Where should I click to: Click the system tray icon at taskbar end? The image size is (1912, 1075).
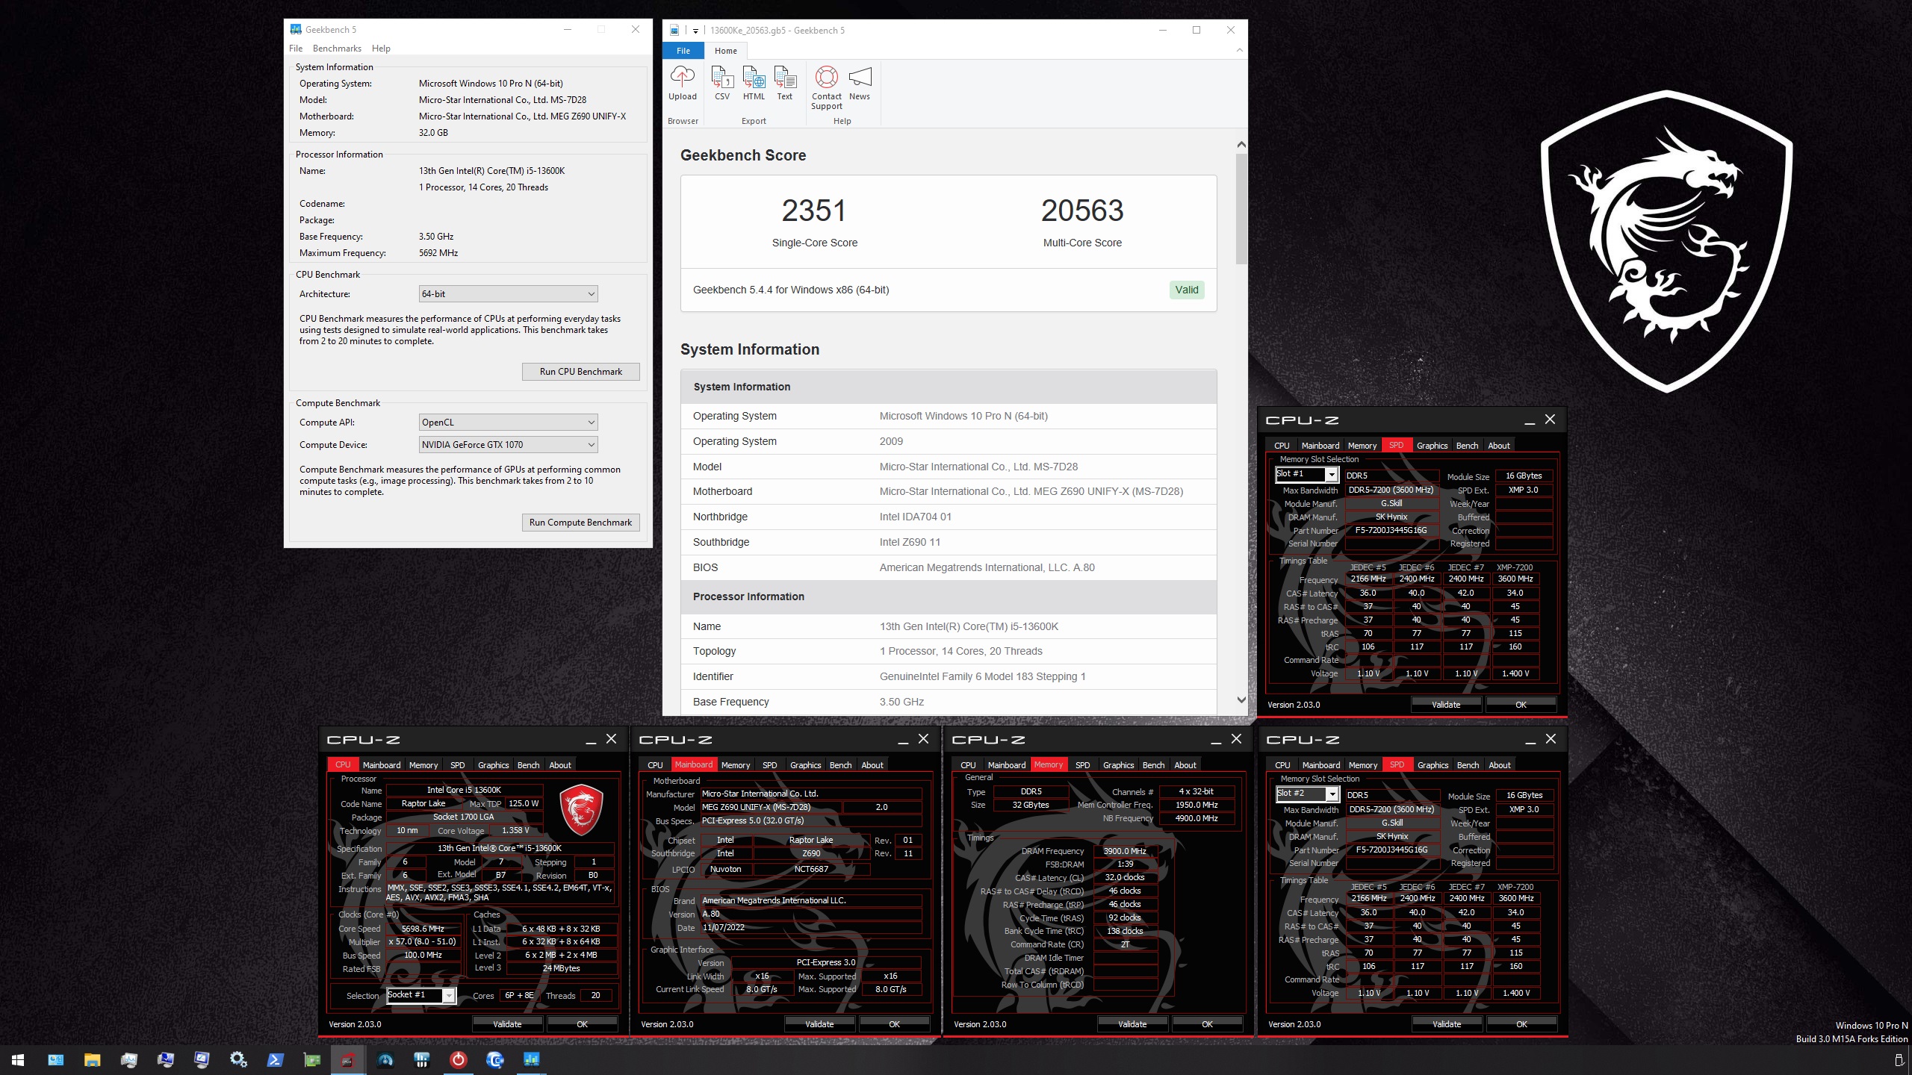tap(1898, 1060)
